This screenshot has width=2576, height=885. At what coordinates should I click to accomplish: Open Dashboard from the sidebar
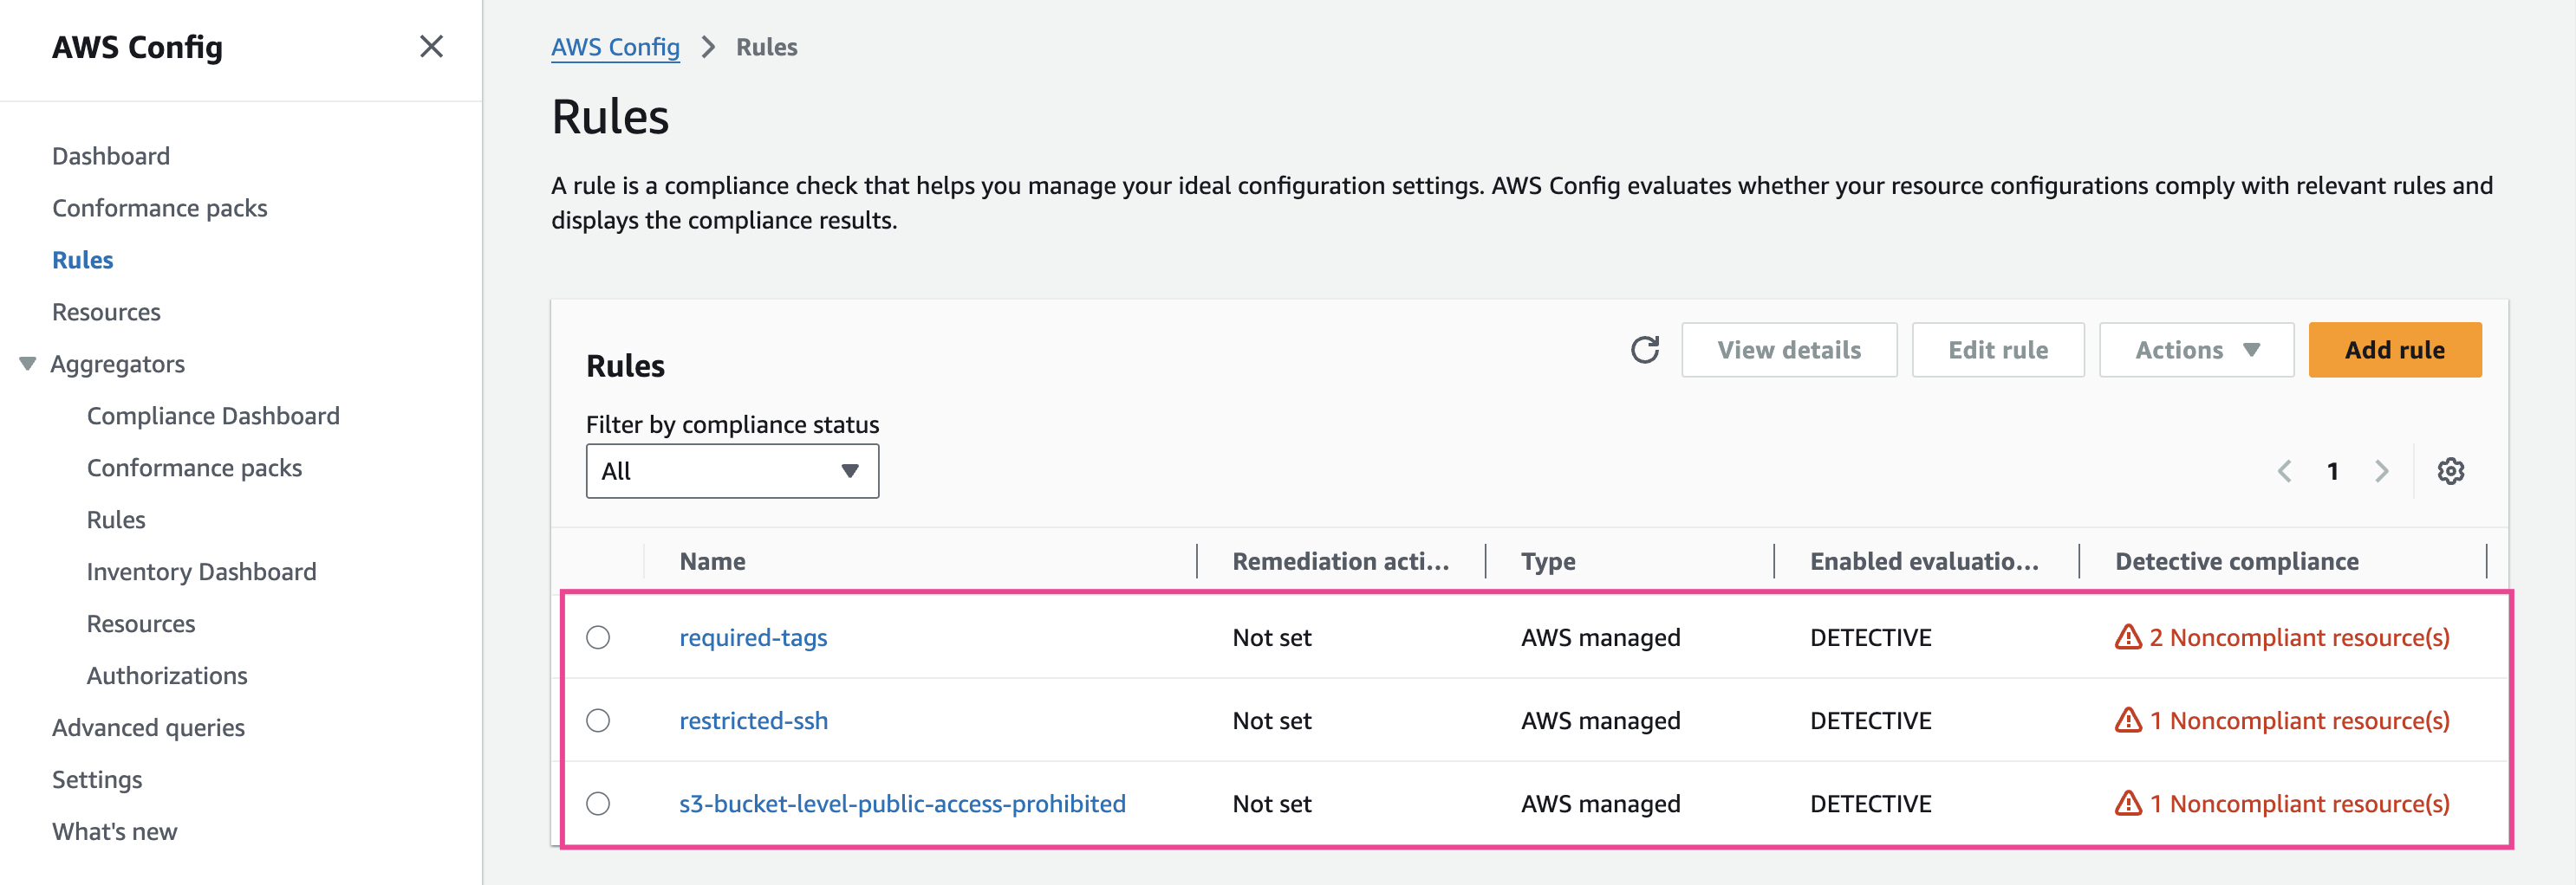click(x=111, y=156)
